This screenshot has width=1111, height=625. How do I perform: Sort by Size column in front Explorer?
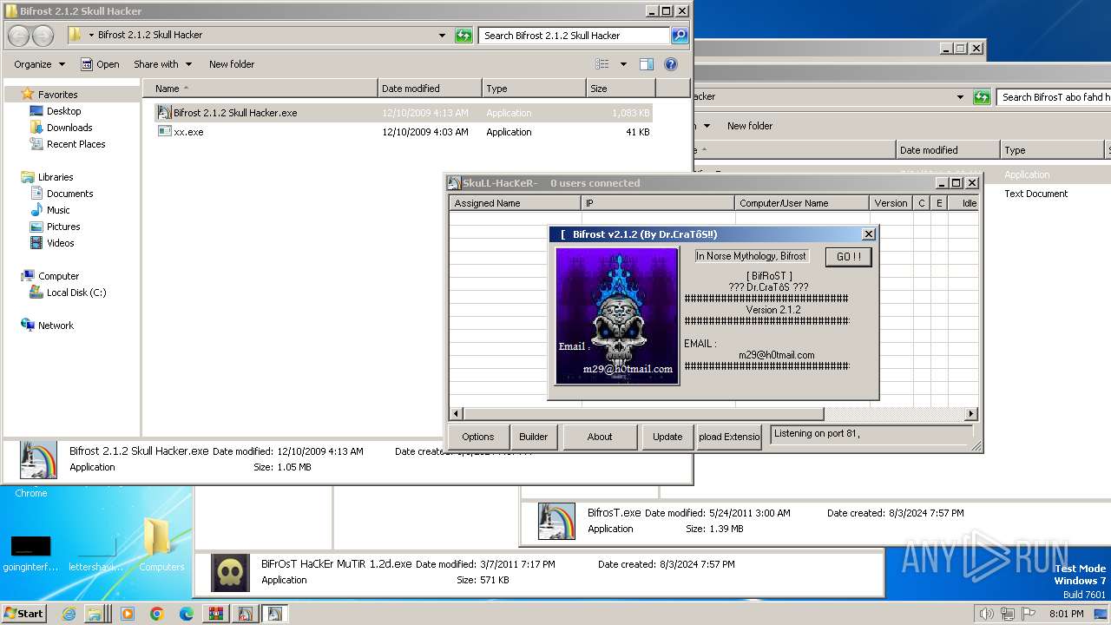pos(621,89)
